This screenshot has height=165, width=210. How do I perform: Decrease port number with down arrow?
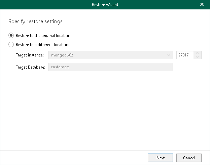(x=198, y=57)
